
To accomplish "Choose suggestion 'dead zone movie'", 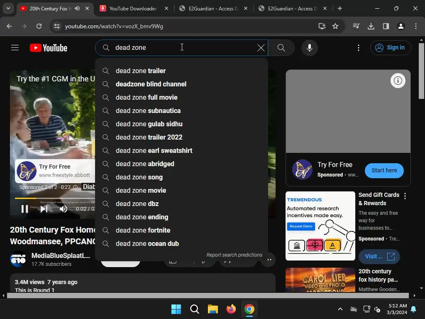I will 182,190.
